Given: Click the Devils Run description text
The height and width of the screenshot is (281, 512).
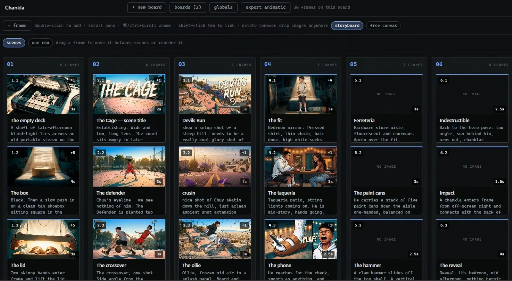Looking at the screenshot, I should tap(213, 134).
